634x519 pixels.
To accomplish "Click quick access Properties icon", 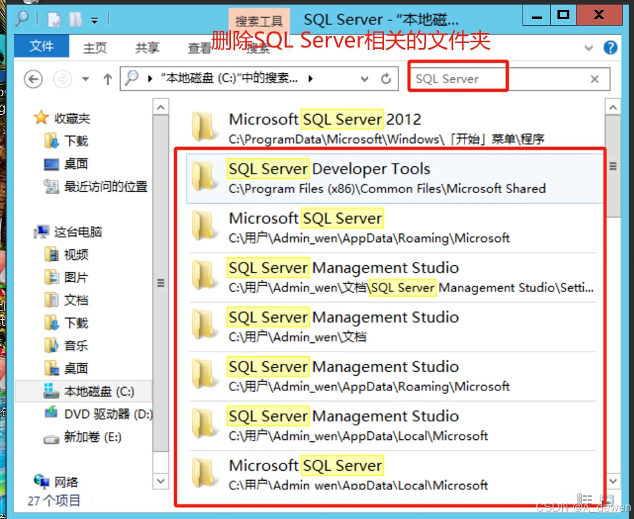I will 55,20.
